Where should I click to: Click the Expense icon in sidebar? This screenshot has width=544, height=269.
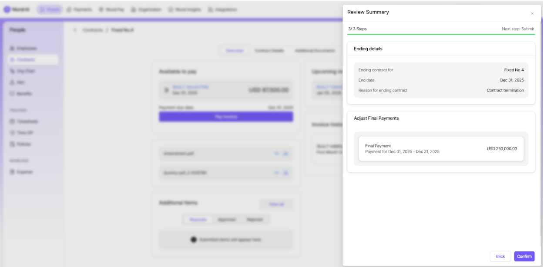pyautogui.click(x=12, y=172)
